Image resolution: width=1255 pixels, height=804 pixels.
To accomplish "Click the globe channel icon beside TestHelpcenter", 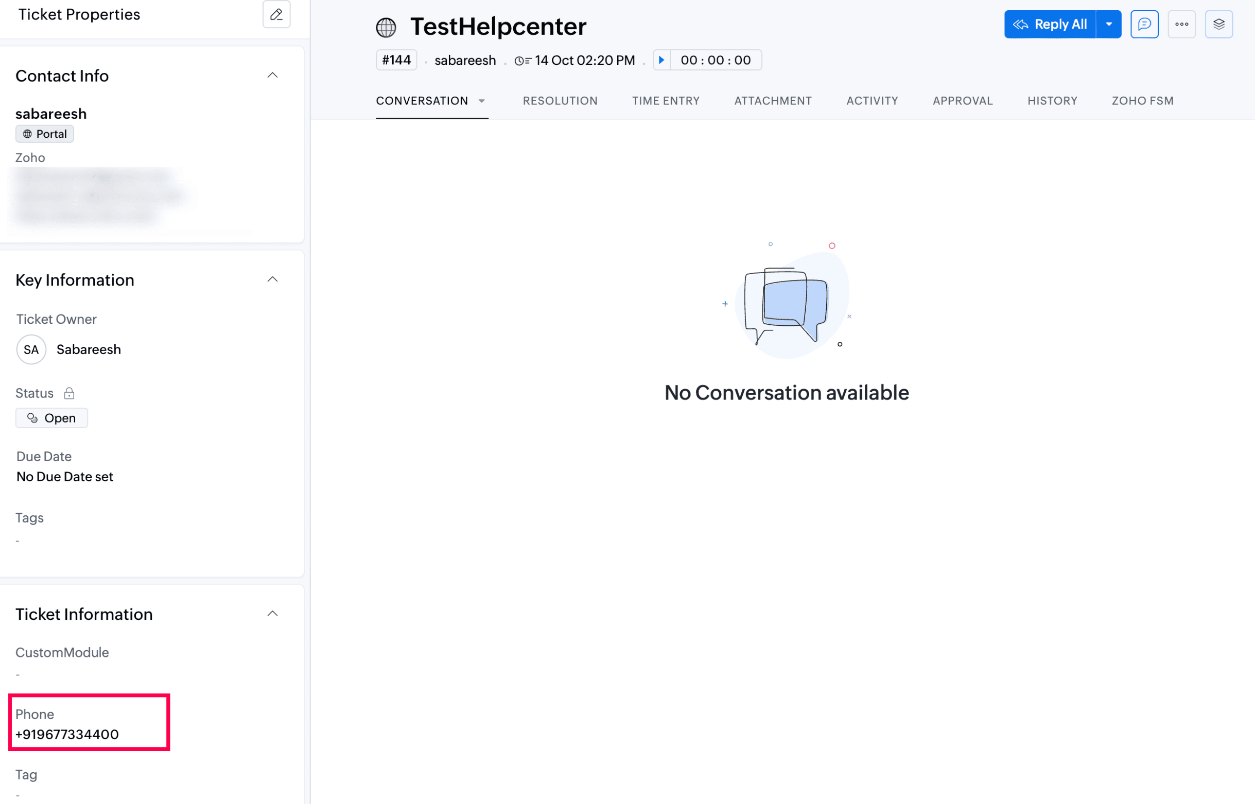I will point(386,27).
